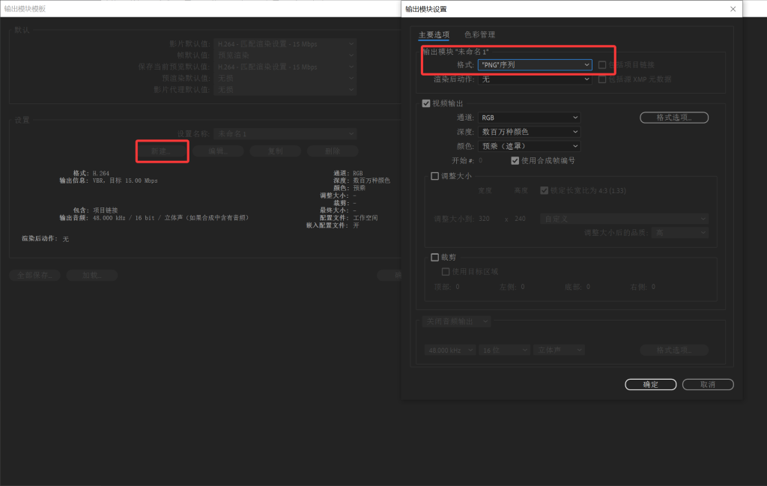Image resolution: width=767 pixels, height=486 pixels.
Task: Enable the 调整大小 checkbox
Action: coord(435,177)
